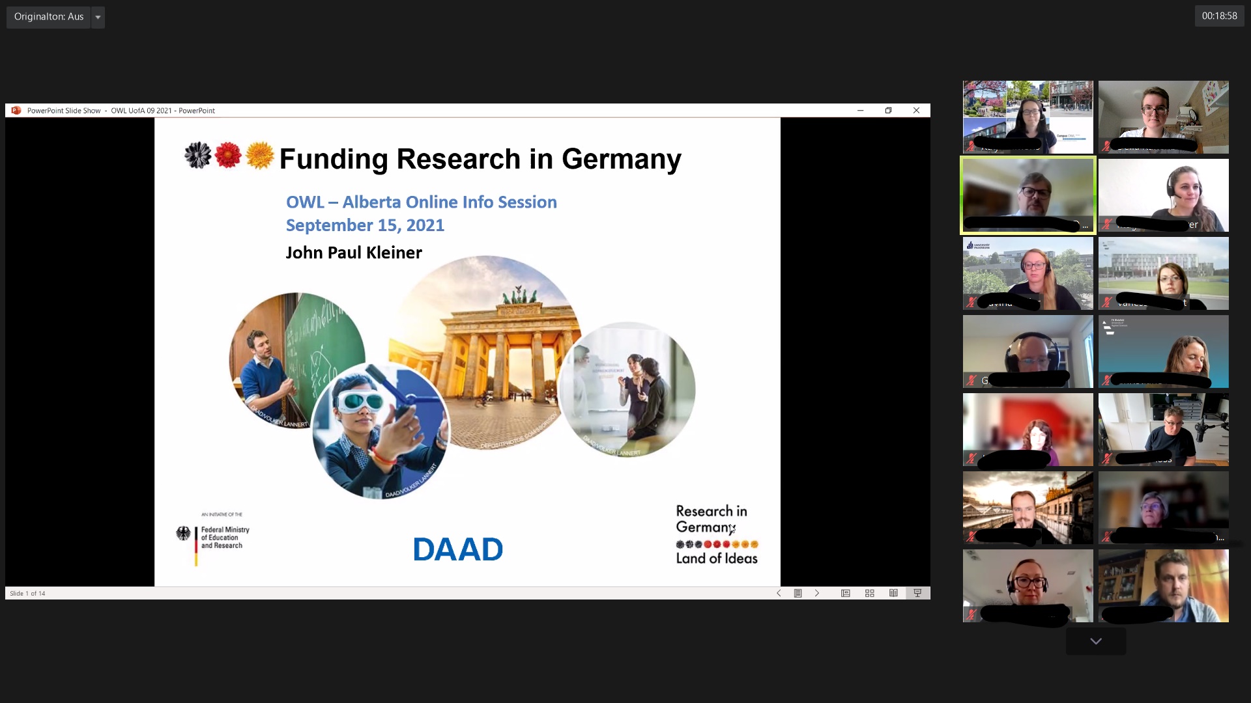Click the title 'OWL UofA 09 2021 - PowerPoint'
The width and height of the screenshot is (1251, 703).
point(163,111)
